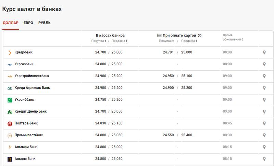Click the Кредит Днепр Банк logo
Viewport: 274px width, 166px height.
pyautogui.click(x=10, y=112)
